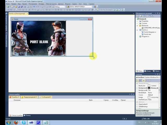Viewport: 167px width, 125px height.
Task: Click the BackColor white color swatch
Action: click(x=149, y=86)
